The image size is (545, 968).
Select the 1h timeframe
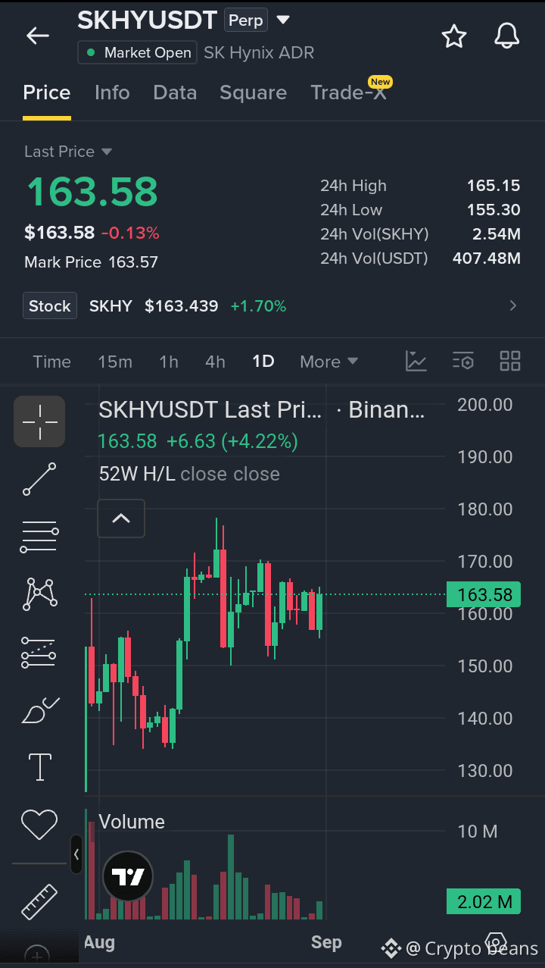point(169,362)
